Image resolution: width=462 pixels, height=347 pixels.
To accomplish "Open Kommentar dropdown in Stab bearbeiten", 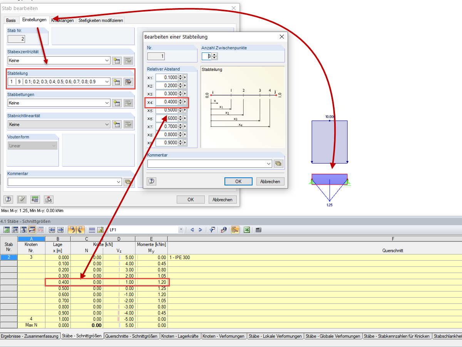I will point(119,182).
